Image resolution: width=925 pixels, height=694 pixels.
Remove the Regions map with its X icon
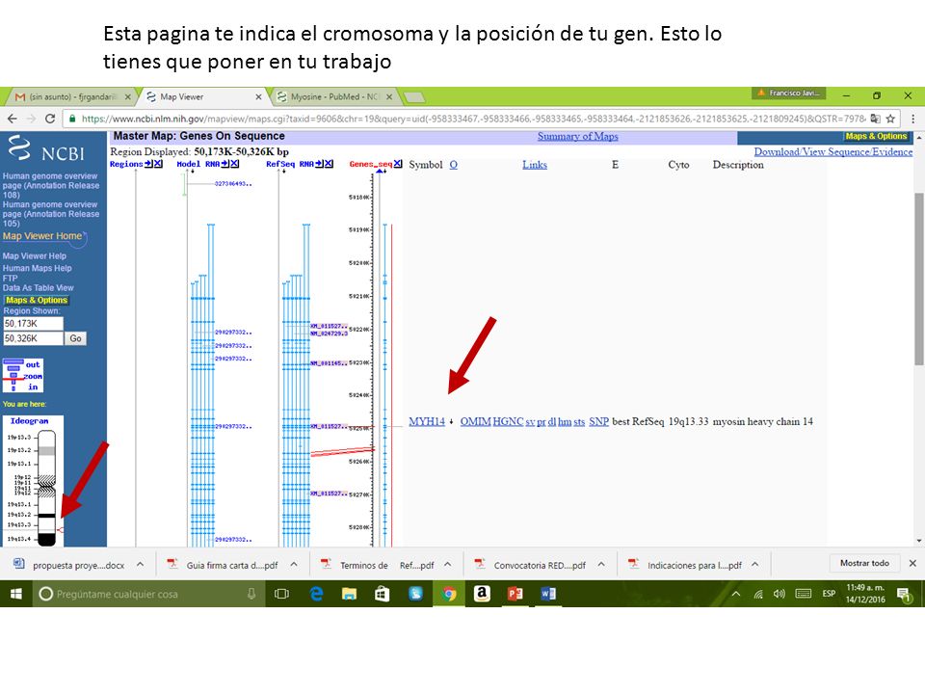[158, 164]
